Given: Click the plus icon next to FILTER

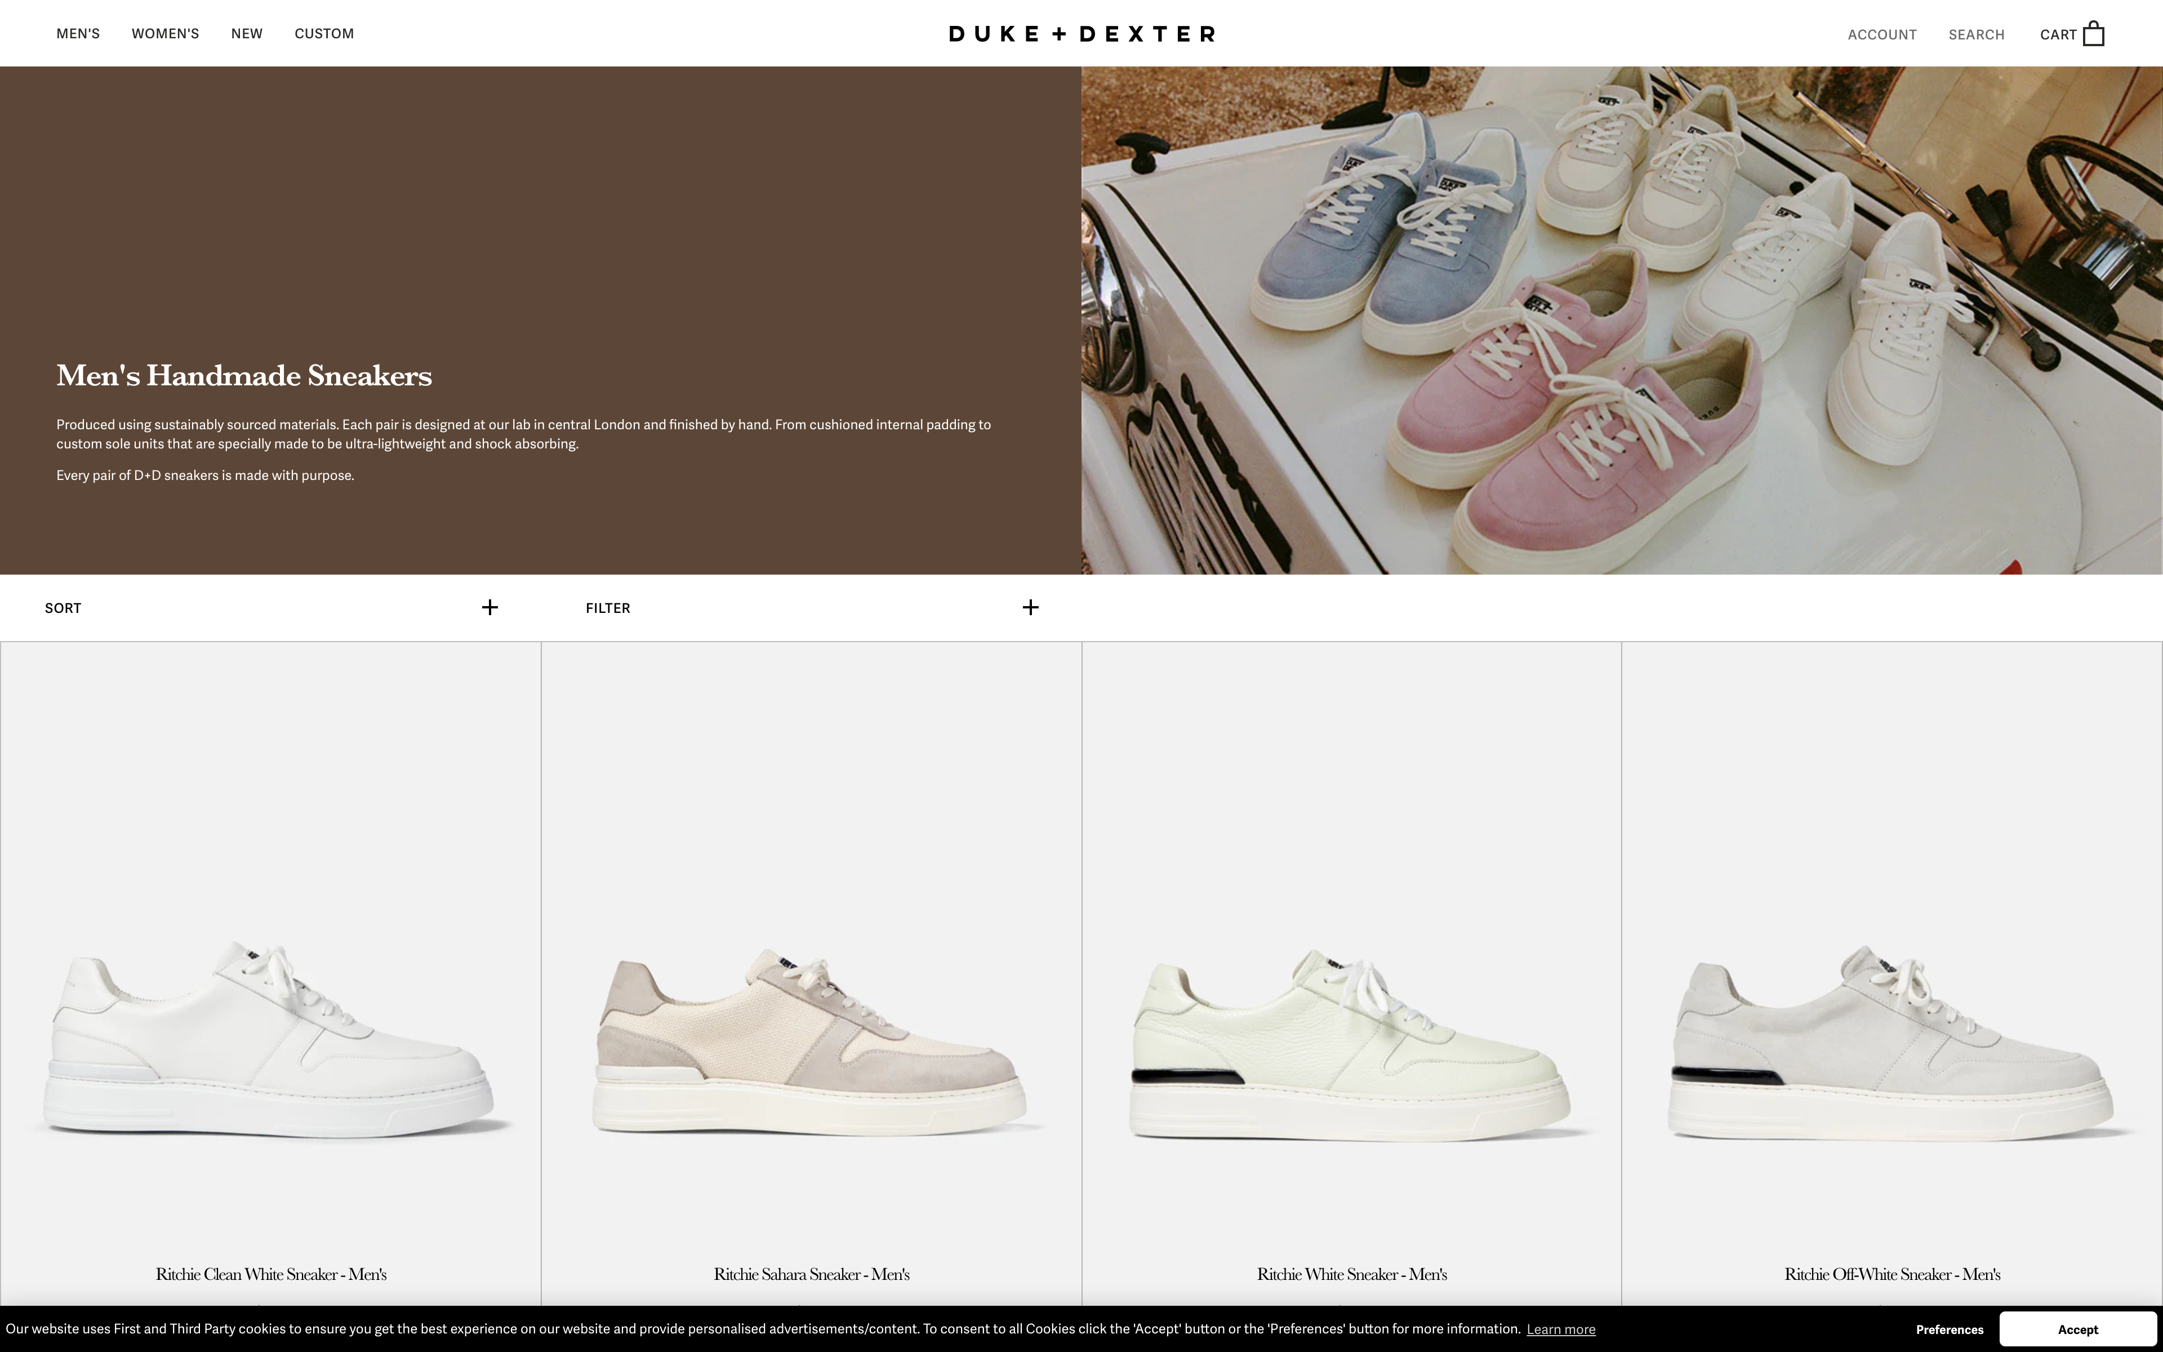Looking at the screenshot, I should tap(1030, 608).
